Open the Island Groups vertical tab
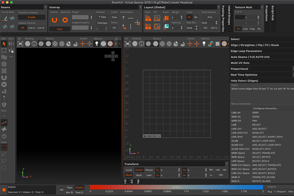 point(229,15)
